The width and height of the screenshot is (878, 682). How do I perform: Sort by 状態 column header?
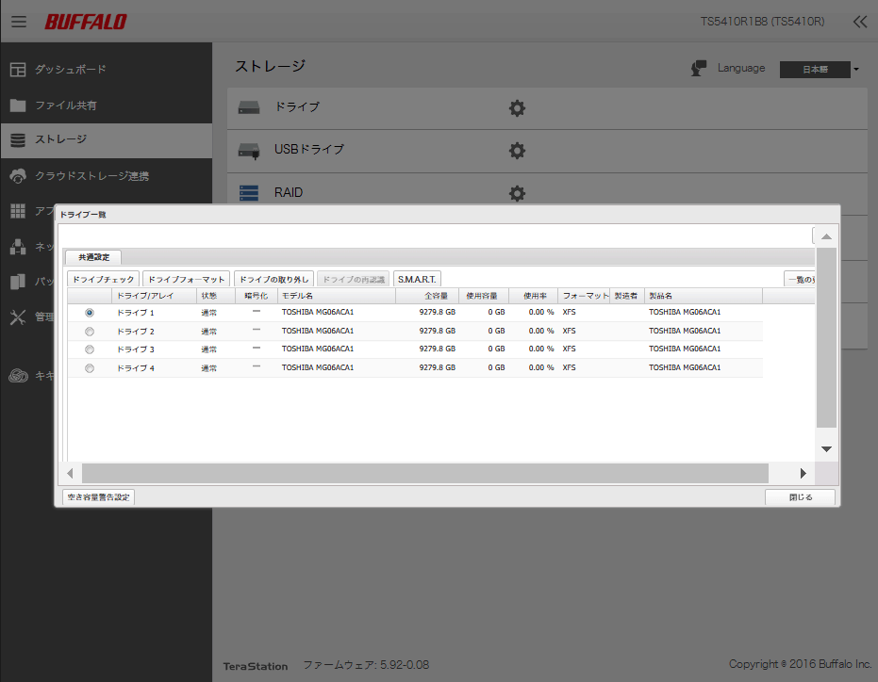point(216,296)
